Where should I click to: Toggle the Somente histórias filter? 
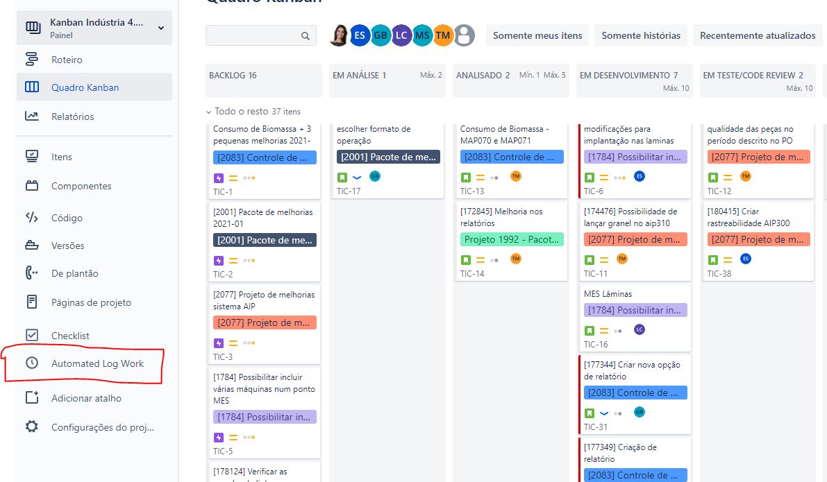point(640,35)
